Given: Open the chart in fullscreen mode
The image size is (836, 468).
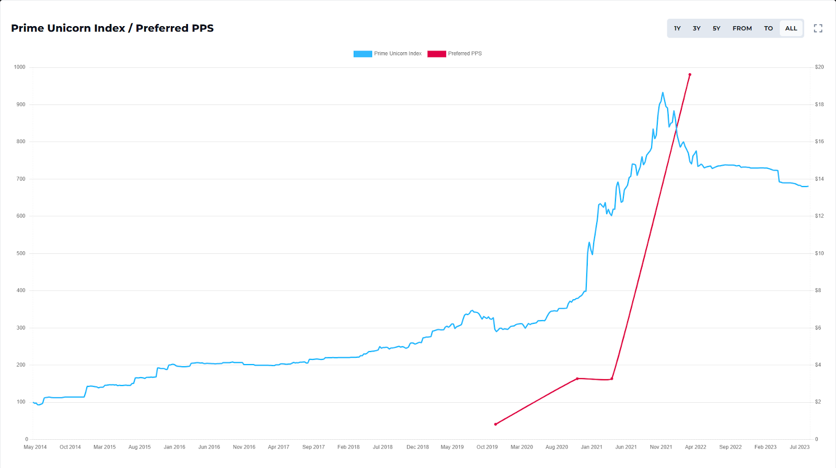Looking at the screenshot, I should coord(818,28).
